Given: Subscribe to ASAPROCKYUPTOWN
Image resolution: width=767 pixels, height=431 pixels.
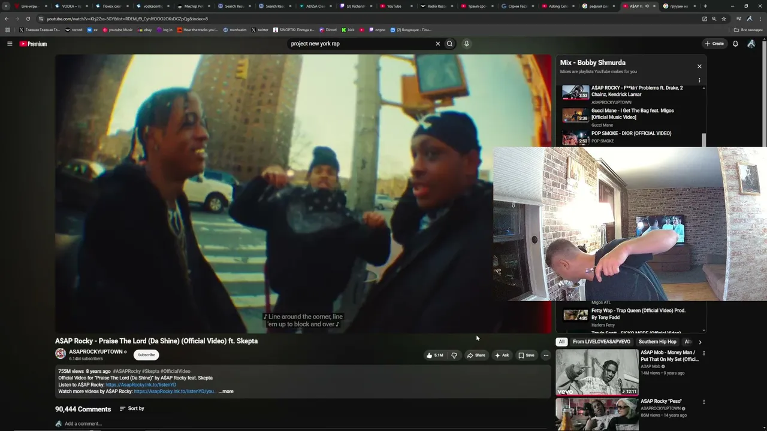Looking at the screenshot, I should [146, 355].
